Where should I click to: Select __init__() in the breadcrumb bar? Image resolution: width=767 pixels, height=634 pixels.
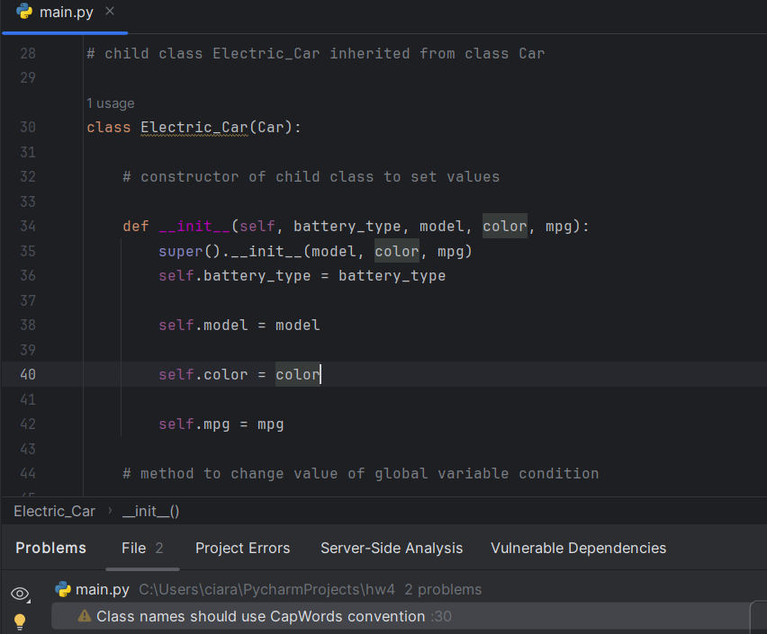(x=150, y=512)
